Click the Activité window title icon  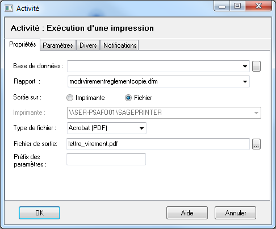tap(9, 9)
